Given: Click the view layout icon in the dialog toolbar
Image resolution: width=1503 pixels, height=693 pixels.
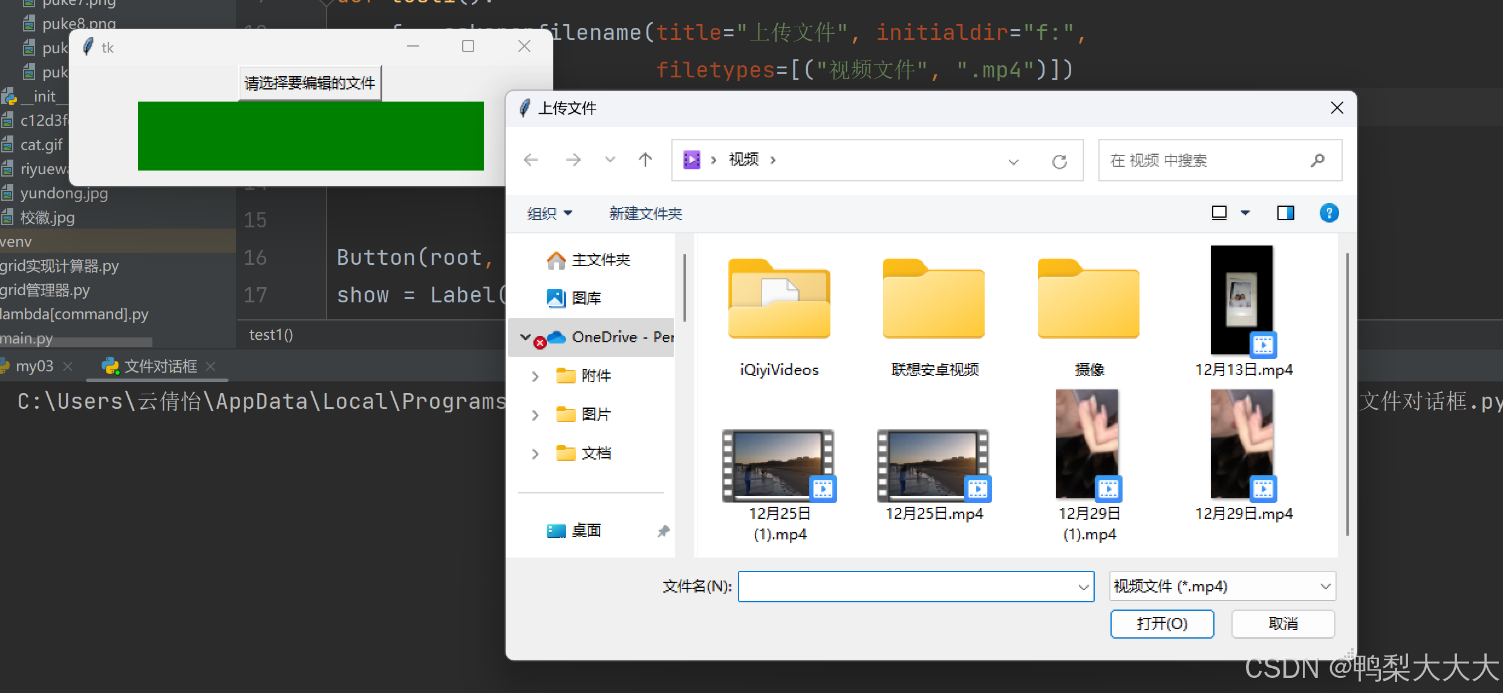Looking at the screenshot, I should [x=1219, y=213].
